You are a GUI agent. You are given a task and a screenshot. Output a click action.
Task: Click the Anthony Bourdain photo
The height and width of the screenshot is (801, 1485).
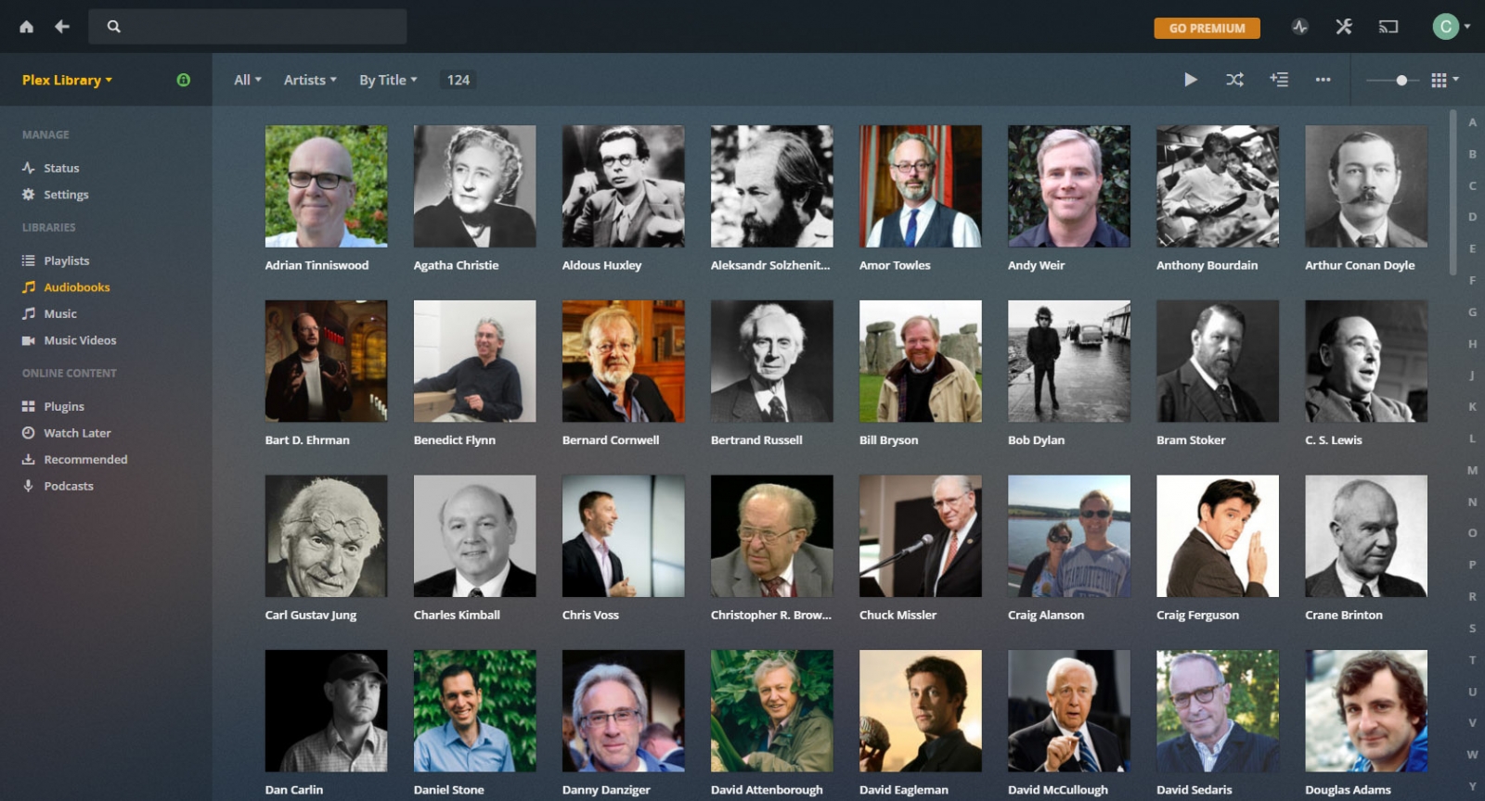click(x=1218, y=186)
